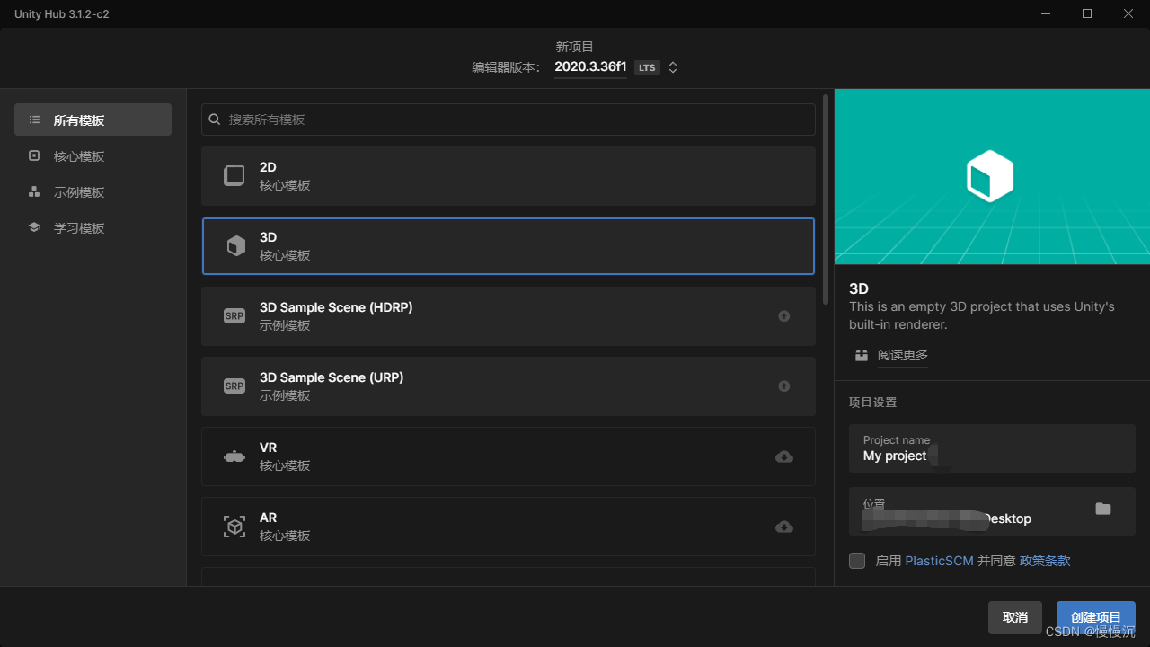Select the 3D Sample Scene (URP) template
1150x647 pixels.
point(509,386)
